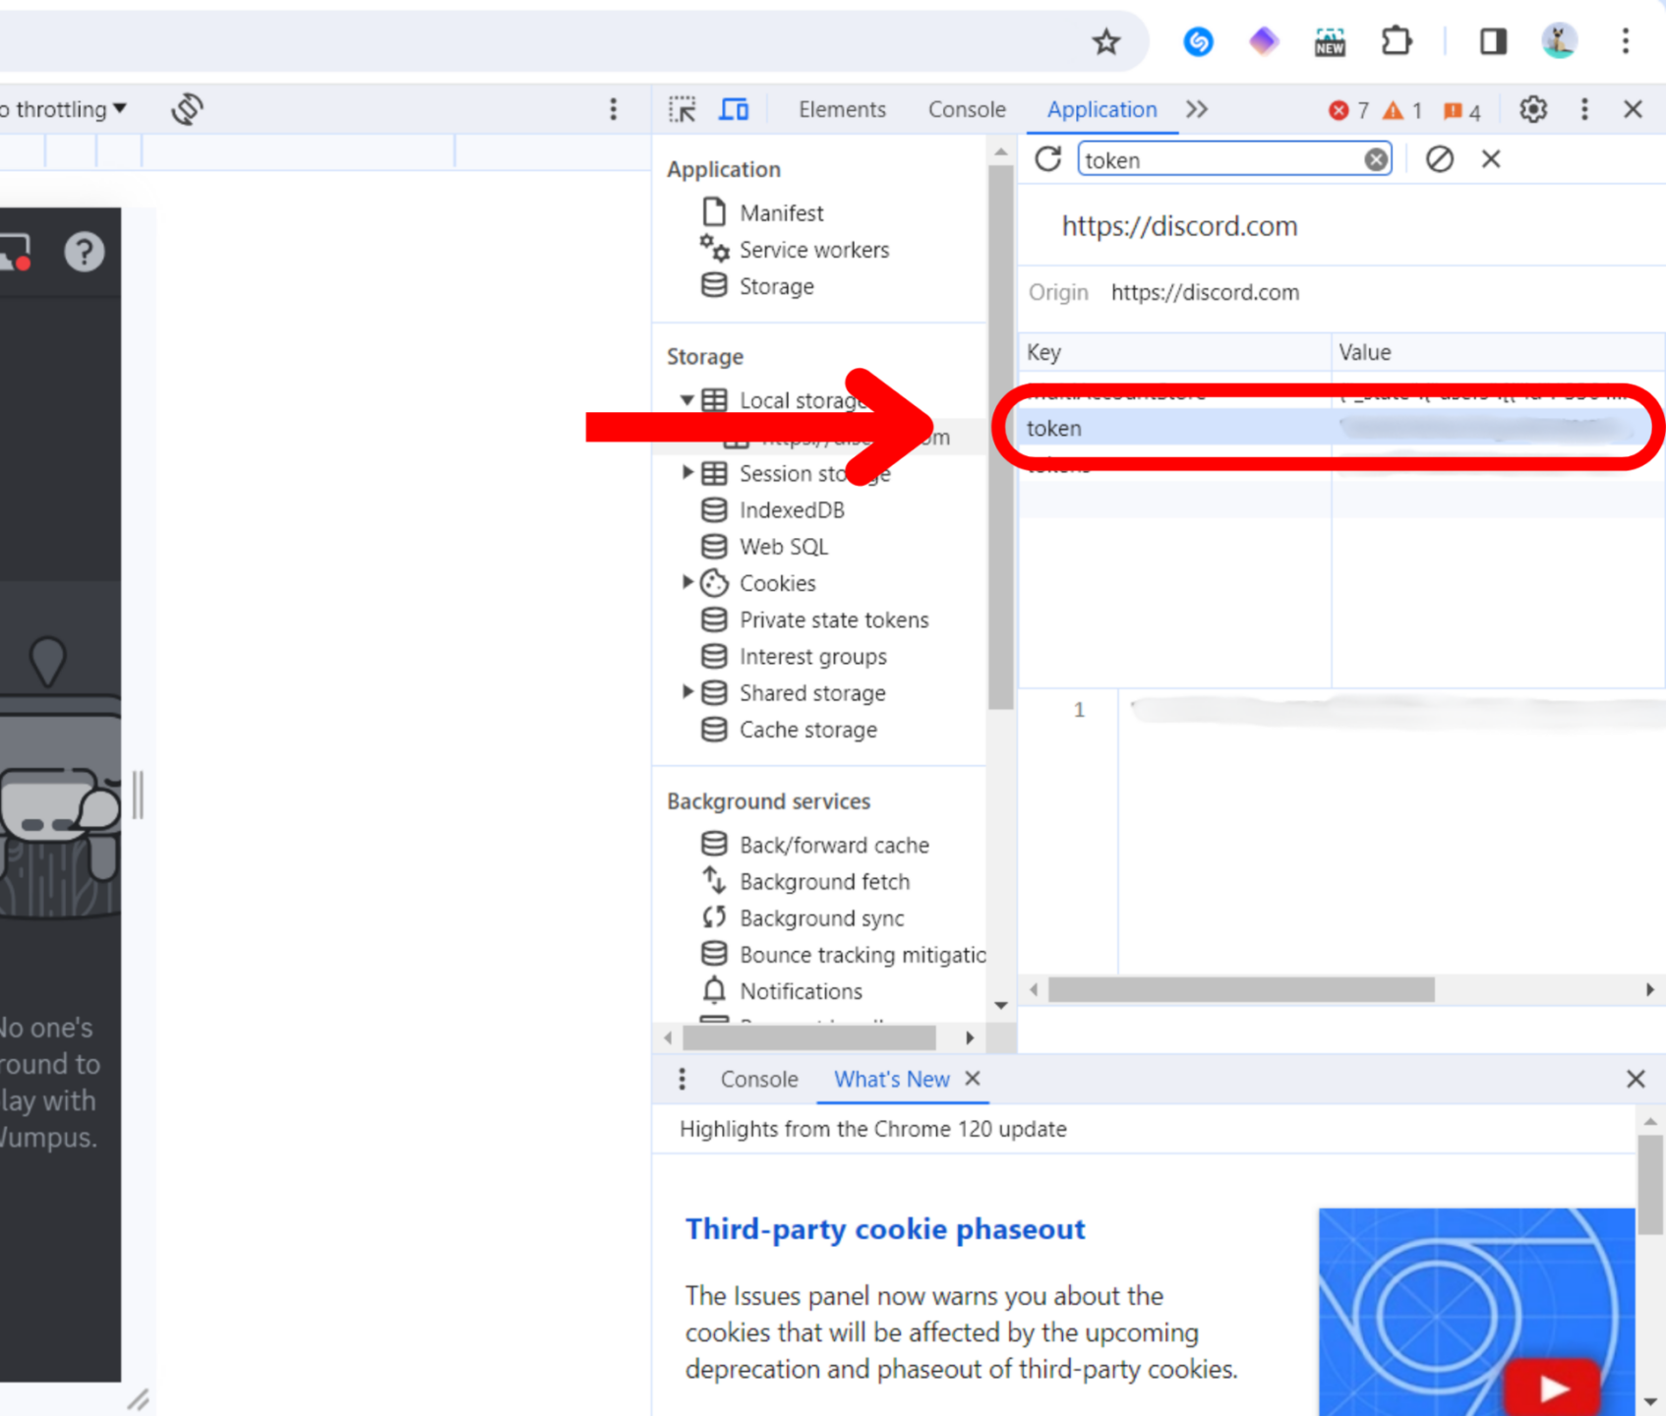The width and height of the screenshot is (1666, 1416).
Task: Open the Shazam extension icon
Action: (1198, 41)
